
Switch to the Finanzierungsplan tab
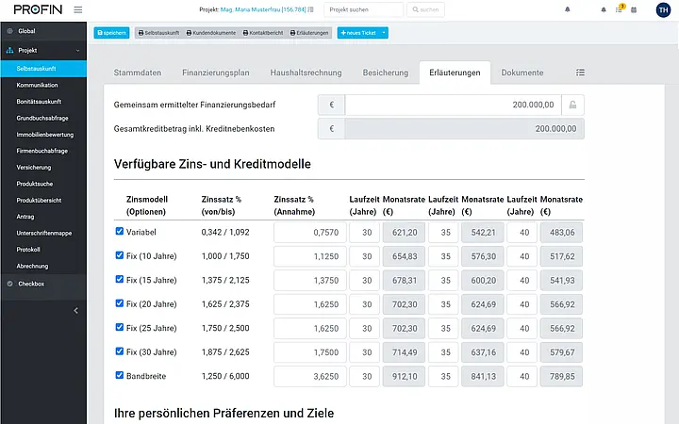pos(216,73)
